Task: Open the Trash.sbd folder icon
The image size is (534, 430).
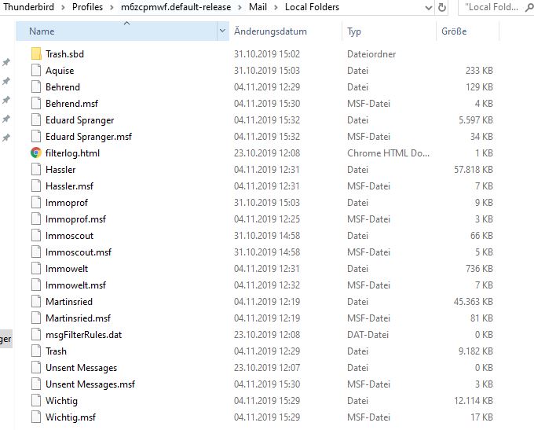Action: click(x=36, y=54)
